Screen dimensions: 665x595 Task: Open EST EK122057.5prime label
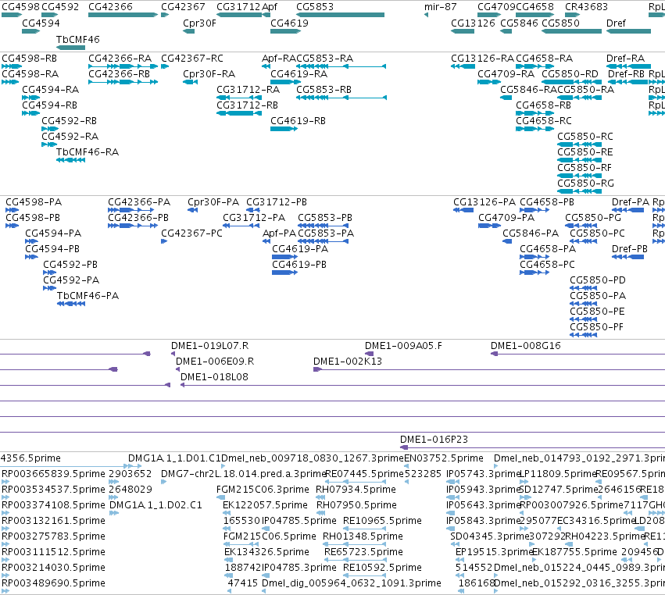(265, 505)
